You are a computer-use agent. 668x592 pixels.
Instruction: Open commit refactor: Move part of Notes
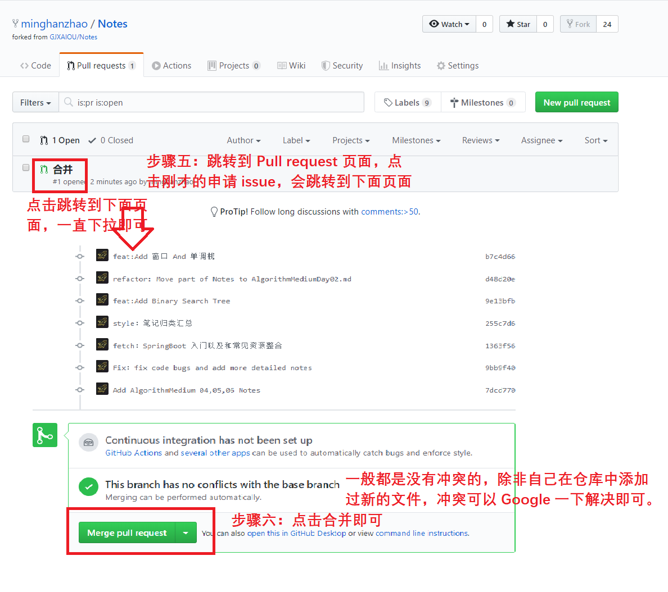coord(232,279)
